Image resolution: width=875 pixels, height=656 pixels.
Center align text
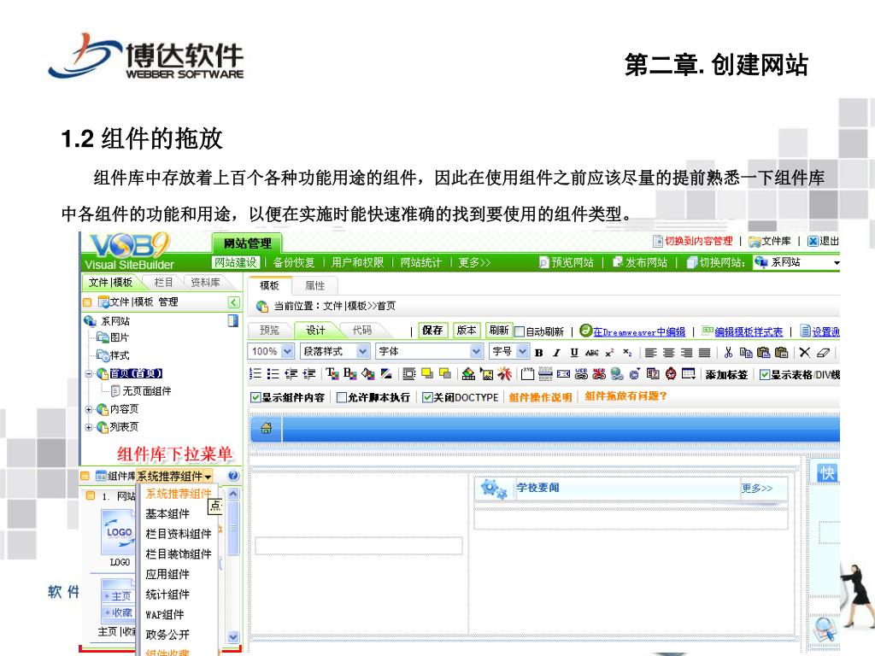[668, 353]
